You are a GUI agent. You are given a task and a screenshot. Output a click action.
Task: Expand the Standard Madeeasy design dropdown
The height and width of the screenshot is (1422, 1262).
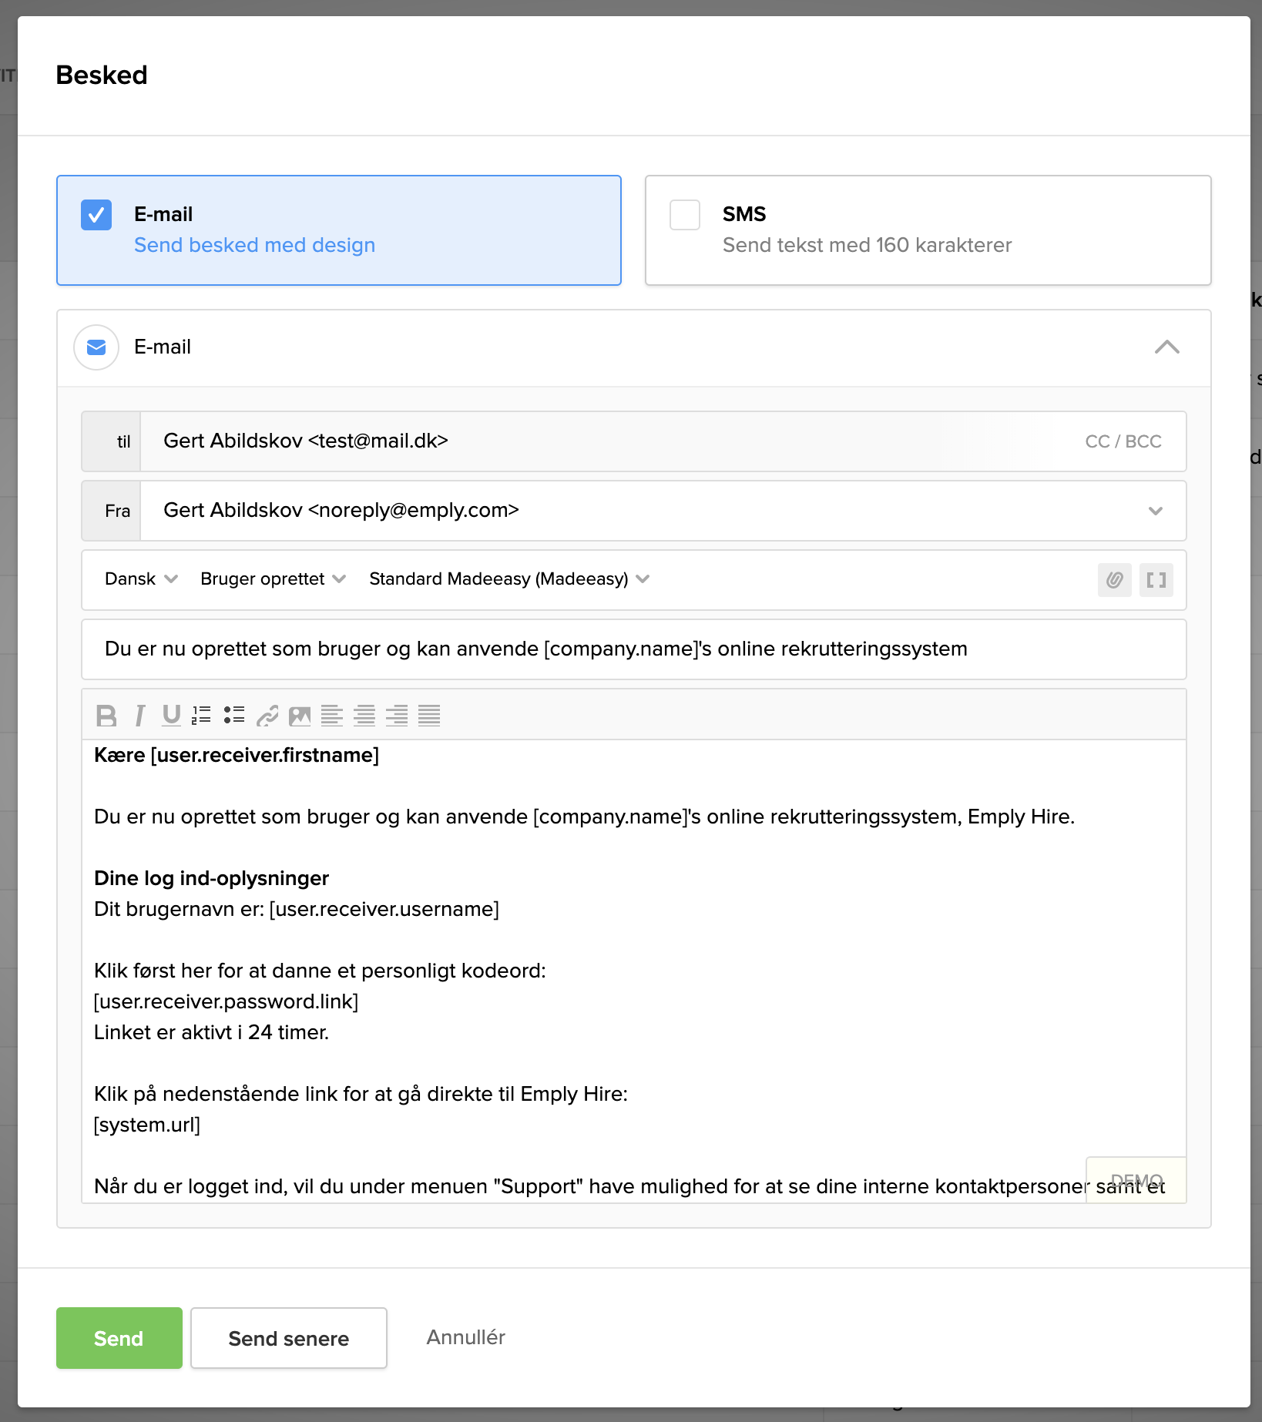tap(508, 579)
